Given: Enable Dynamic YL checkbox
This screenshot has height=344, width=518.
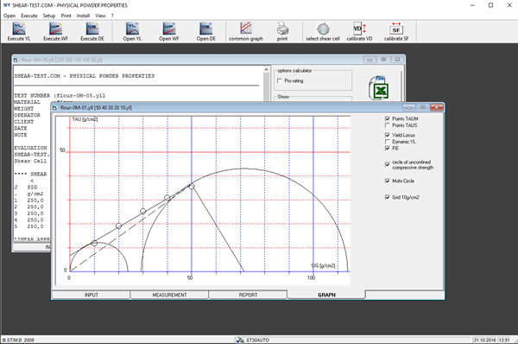Looking at the screenshot, I should click(387, 142).
